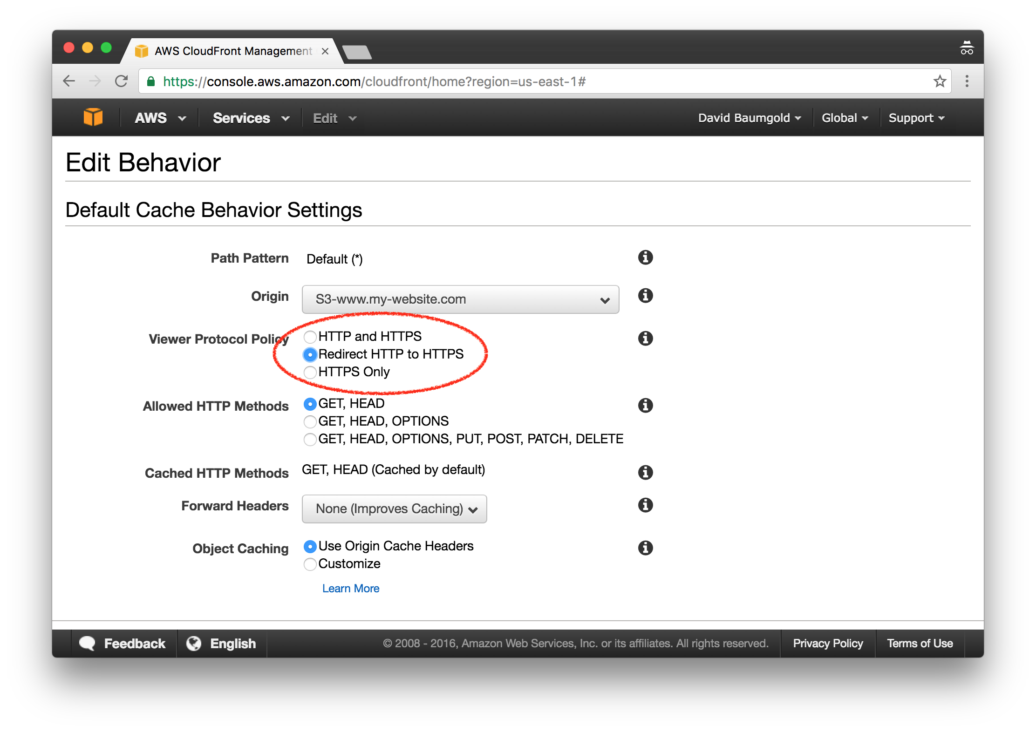Show info for Cached HTTP Methods
1036x732 pixels.
click(645, 473)
